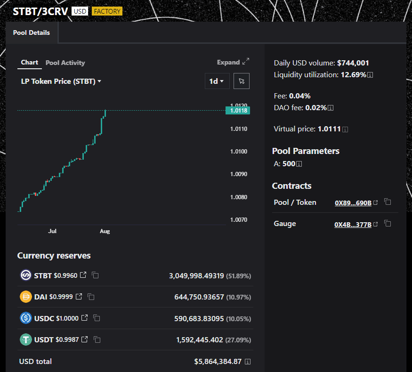
Task: Switch to the Pool Activity tab
Action: 65,63
